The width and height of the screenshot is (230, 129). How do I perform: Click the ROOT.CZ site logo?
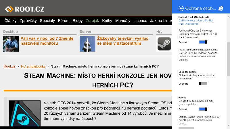tap(24, 9)
